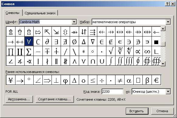Open the Шрифт font dropdown

click(74, 22)
